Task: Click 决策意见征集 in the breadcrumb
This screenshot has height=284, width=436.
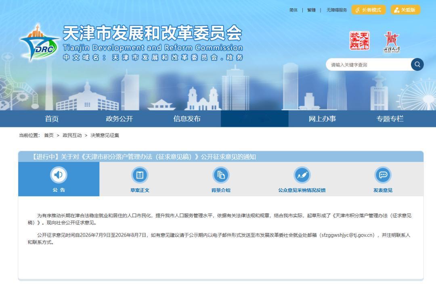Action: click(x=105, y=135)
